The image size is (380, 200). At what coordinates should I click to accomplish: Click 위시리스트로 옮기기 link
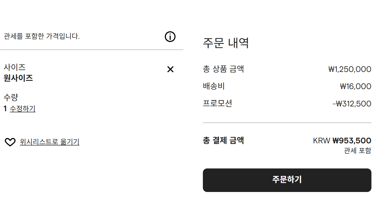49,142
